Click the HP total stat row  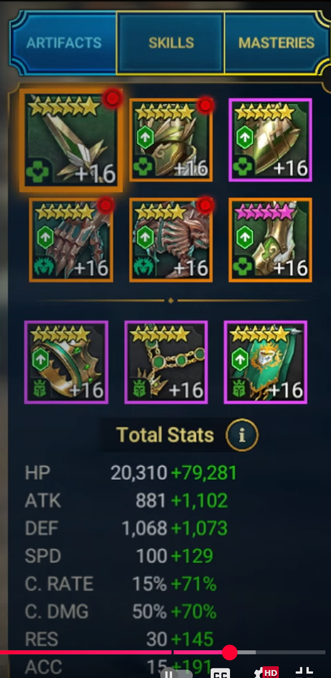point(131,473)
